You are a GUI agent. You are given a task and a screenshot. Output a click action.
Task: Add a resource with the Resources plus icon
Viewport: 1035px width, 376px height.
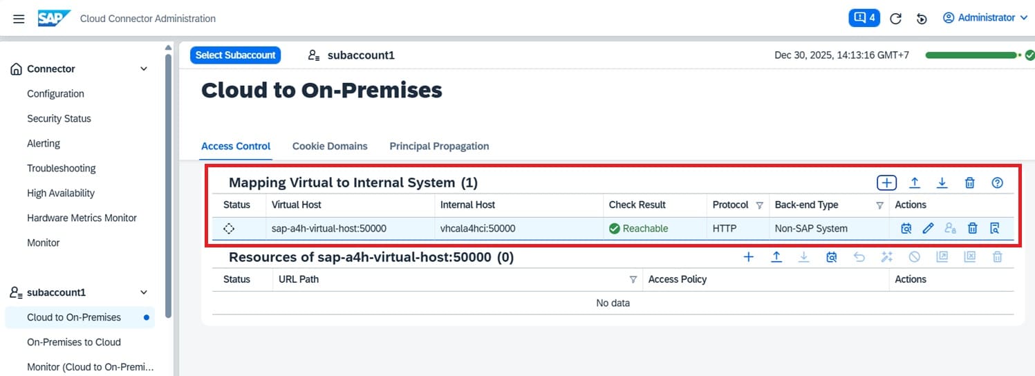coord(748,257)
